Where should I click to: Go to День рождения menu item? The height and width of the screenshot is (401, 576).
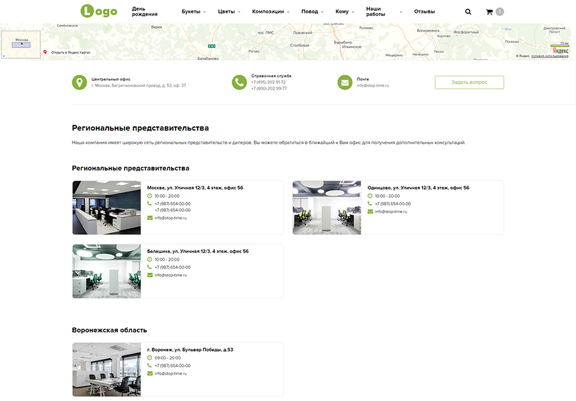click(x=145, y=11)
